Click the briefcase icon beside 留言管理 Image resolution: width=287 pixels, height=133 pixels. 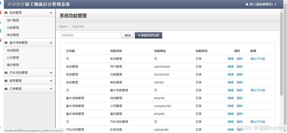6,81
